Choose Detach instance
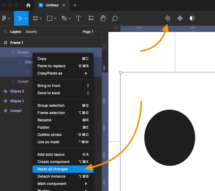This screenshot has height=191, width=215. [63, 176]
